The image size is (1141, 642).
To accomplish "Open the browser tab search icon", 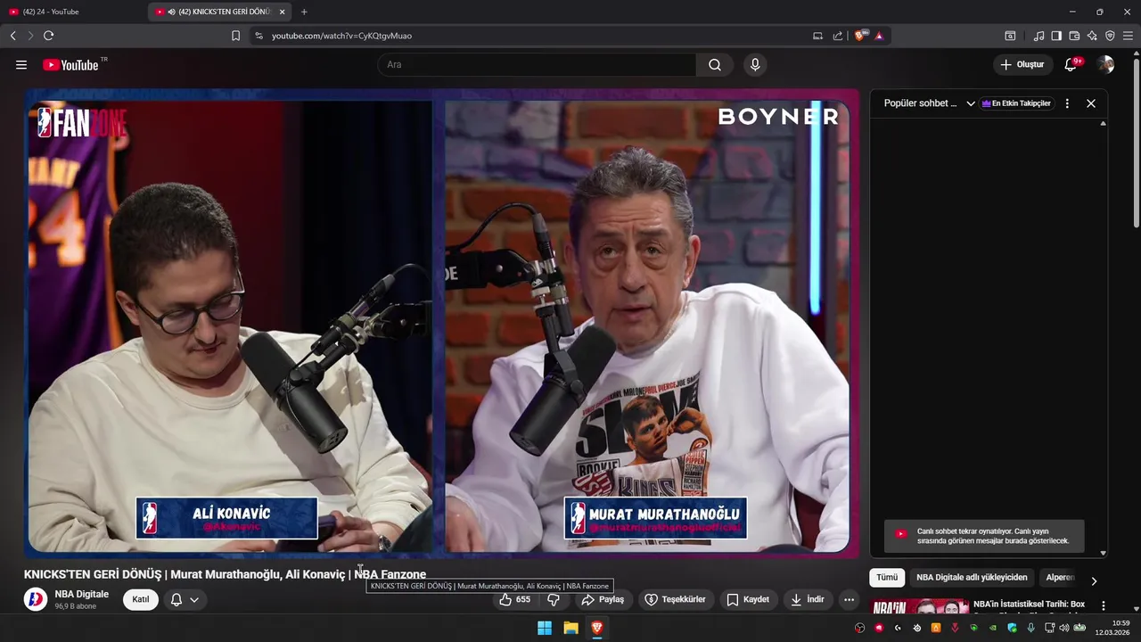I will tap(1010, 36).
